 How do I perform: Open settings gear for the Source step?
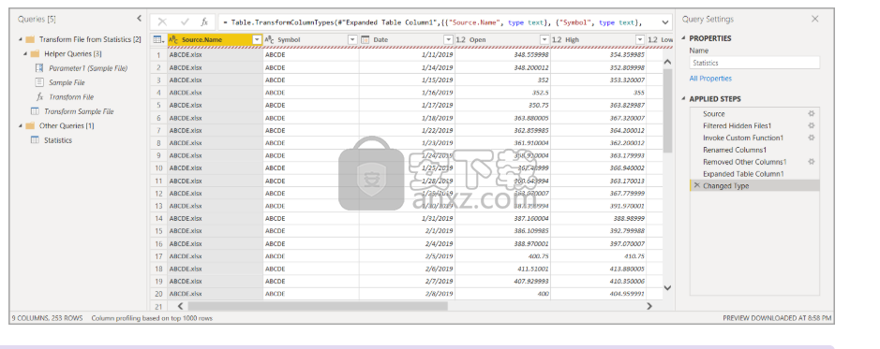point(811,114)
